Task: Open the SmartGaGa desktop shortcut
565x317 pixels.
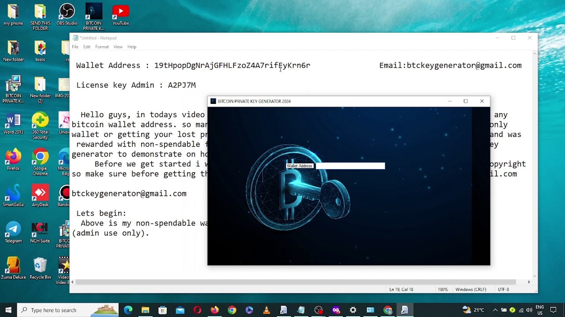Action: (x=13, y=196)
